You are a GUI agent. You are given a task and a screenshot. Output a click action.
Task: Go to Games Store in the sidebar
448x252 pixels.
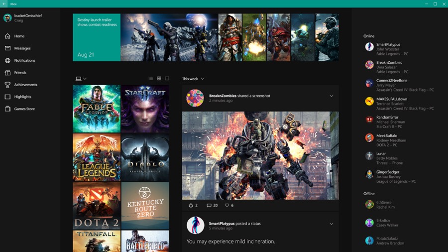(x=24, y=109)
